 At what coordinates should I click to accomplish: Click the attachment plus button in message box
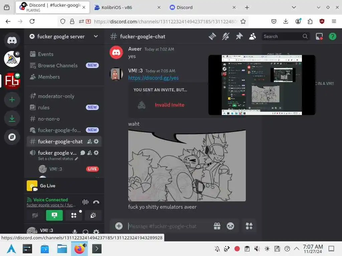coord(119,226)
